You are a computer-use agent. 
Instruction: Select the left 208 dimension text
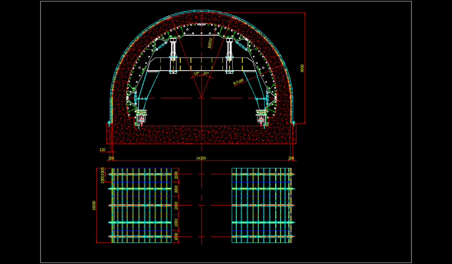(x=111, y=158)
